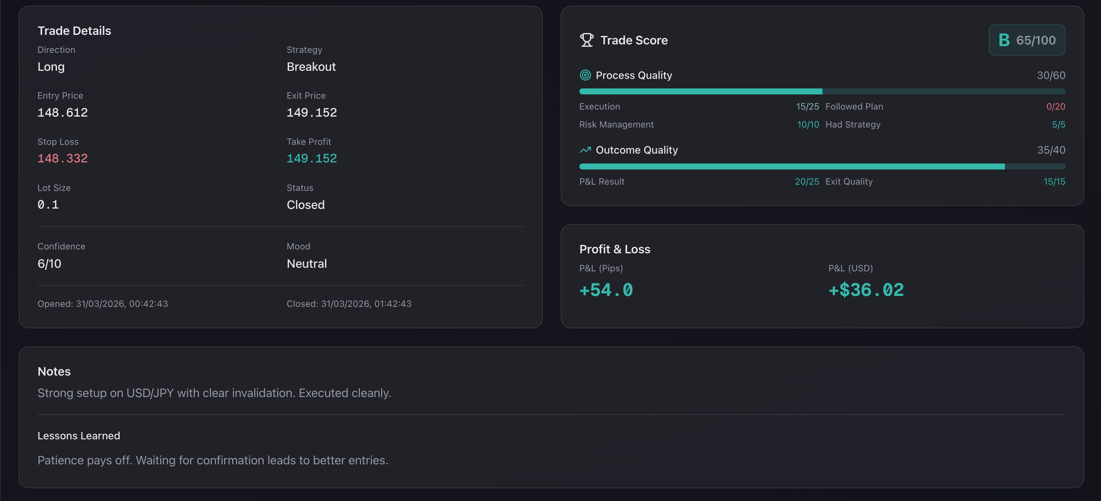Select the target icon next to Process Quality
1101x501 pixels.
[x=585, y=75]
